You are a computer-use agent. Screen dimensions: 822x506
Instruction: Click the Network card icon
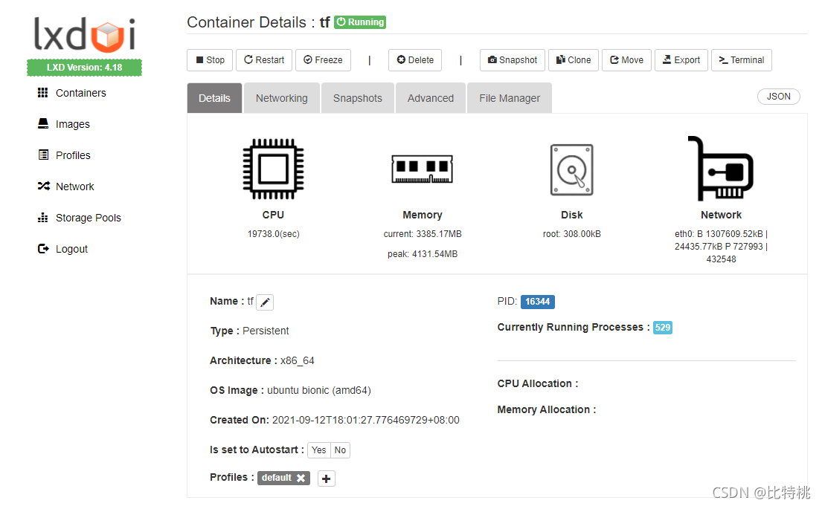(x=721, y=168)
